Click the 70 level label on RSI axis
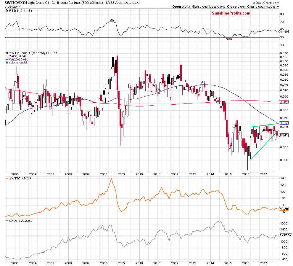 click(282, 22)
